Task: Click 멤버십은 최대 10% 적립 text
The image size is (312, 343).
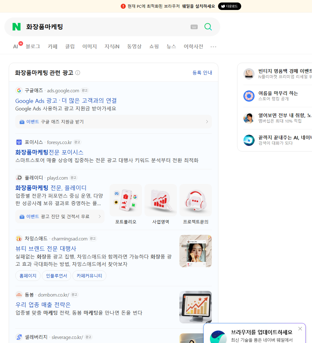Action: [280, 121]
